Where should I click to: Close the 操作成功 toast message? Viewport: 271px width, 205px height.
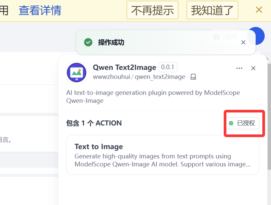(243, 42)
